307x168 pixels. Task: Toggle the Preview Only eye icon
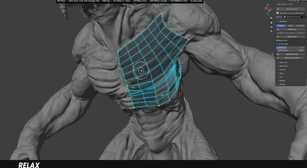278,30
